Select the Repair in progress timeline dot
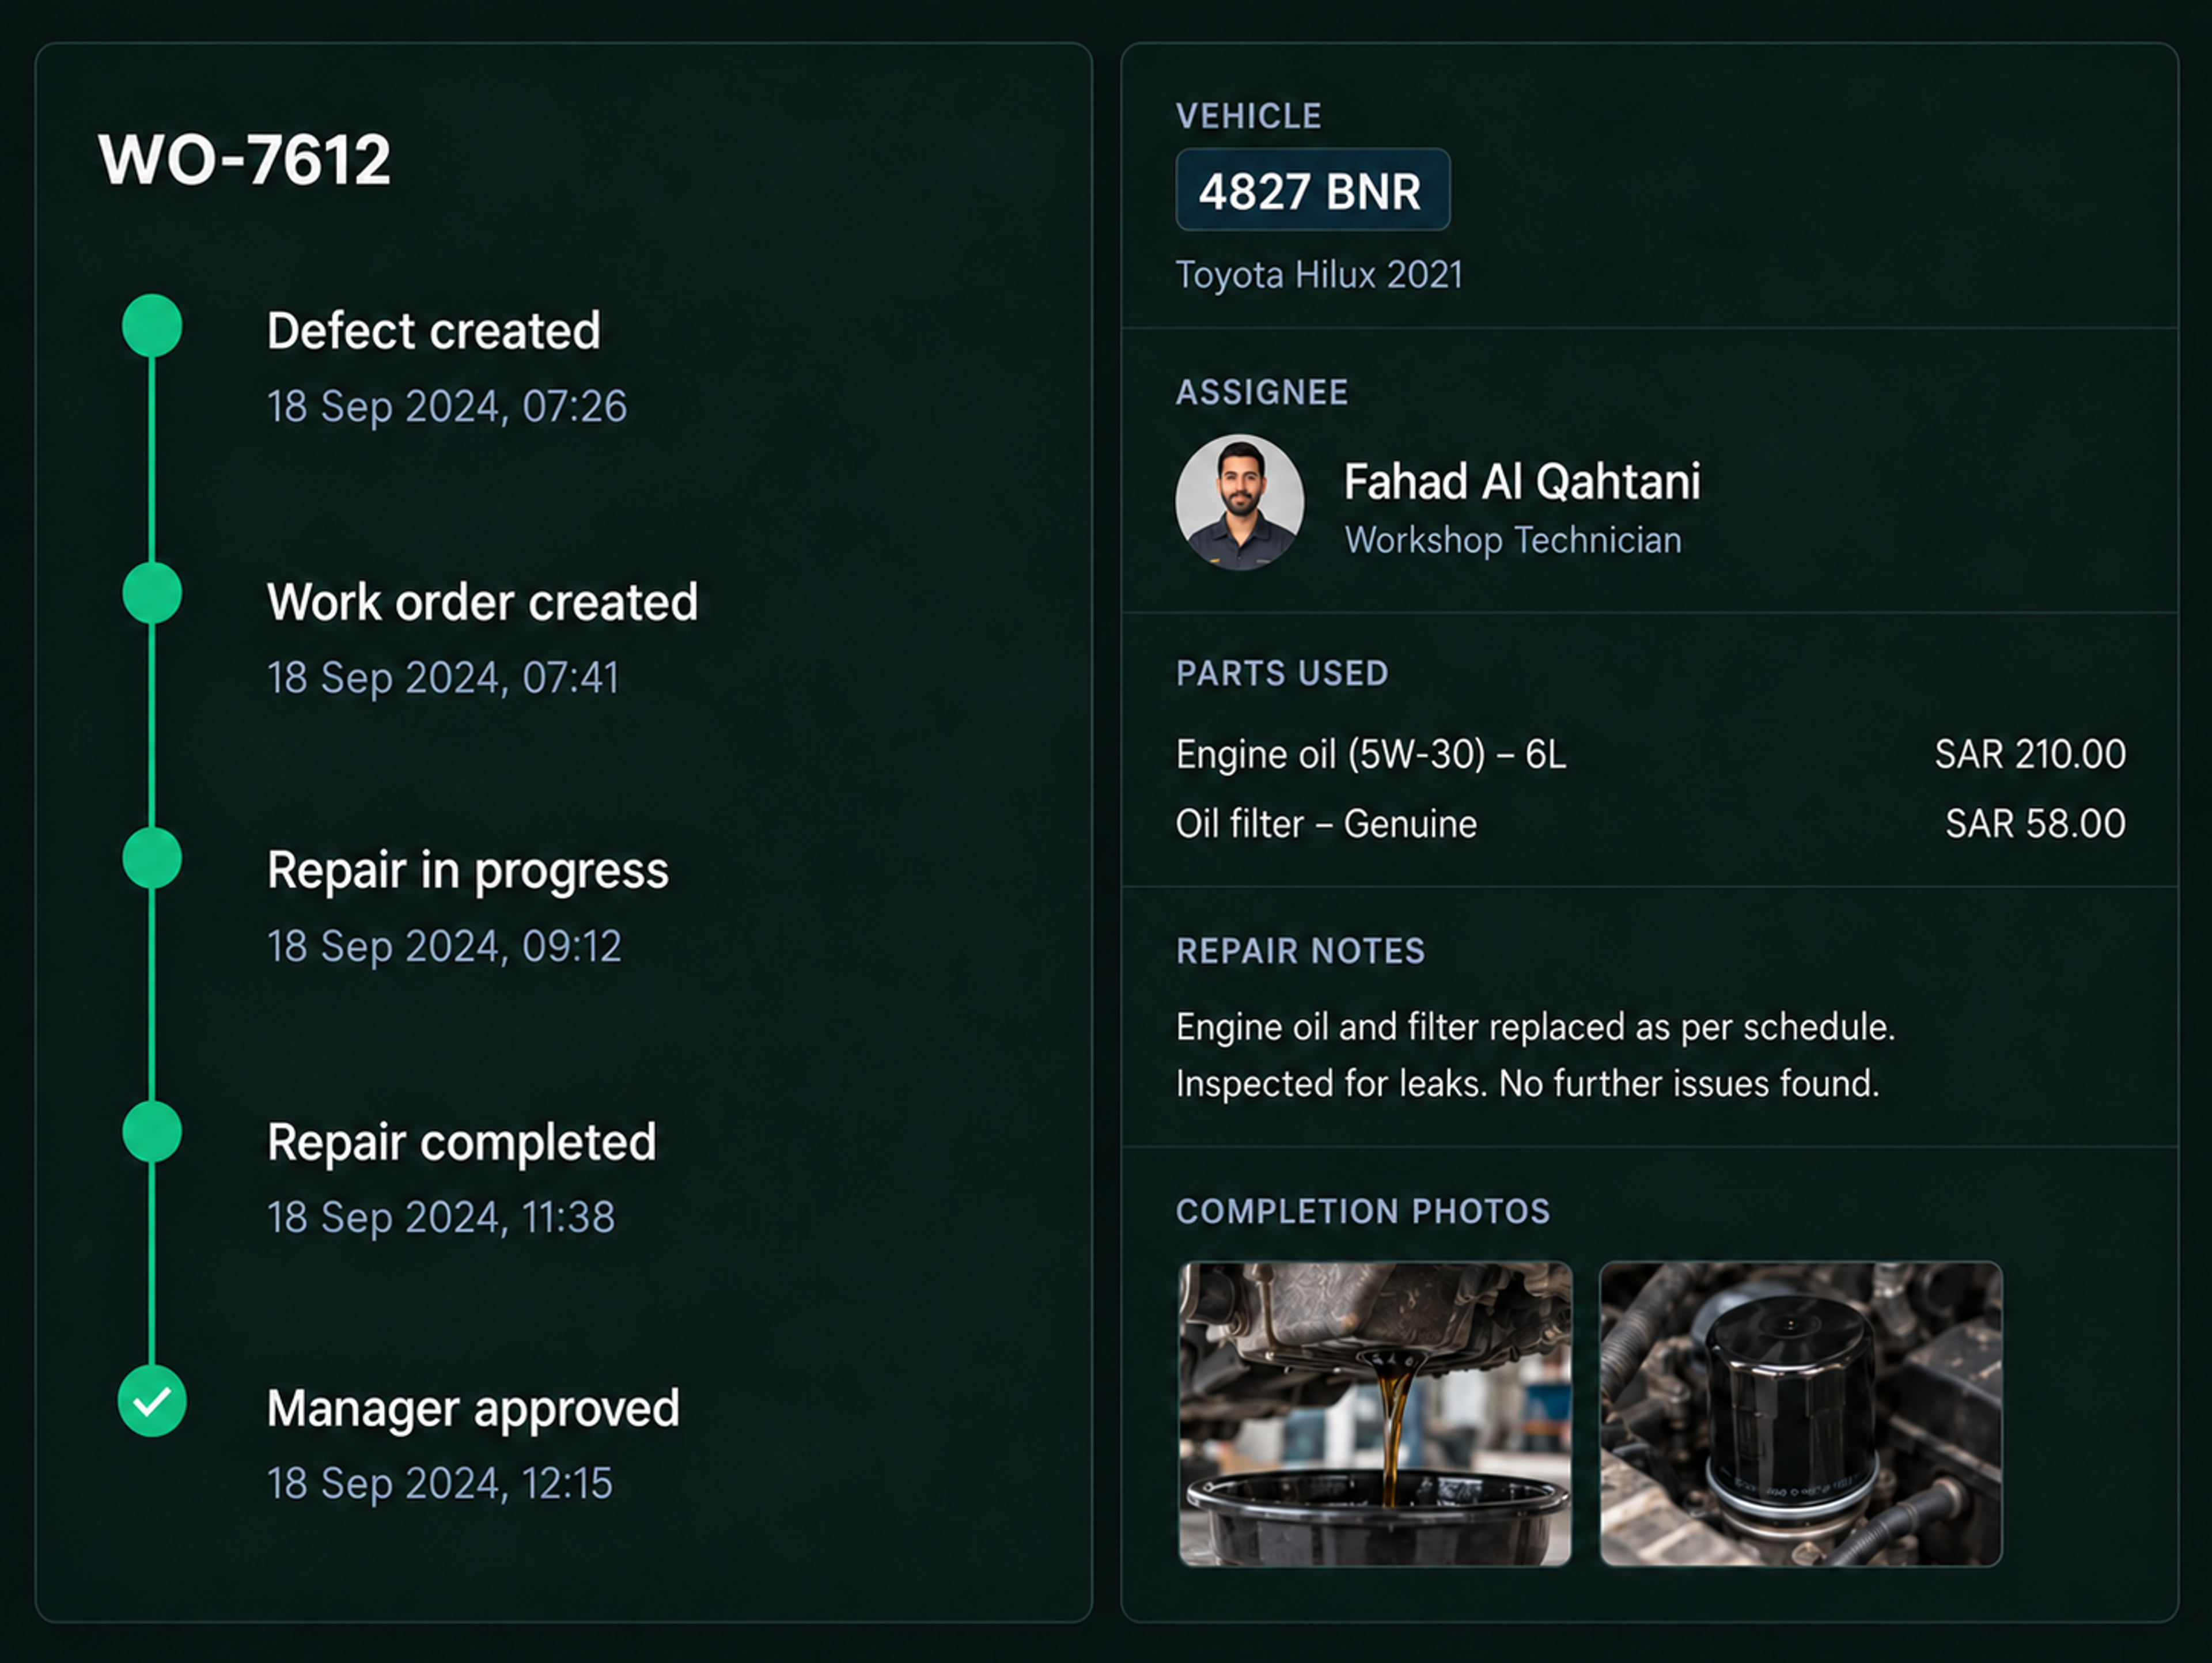The height and width of the screenshot is (1663, 2212). 152,858
